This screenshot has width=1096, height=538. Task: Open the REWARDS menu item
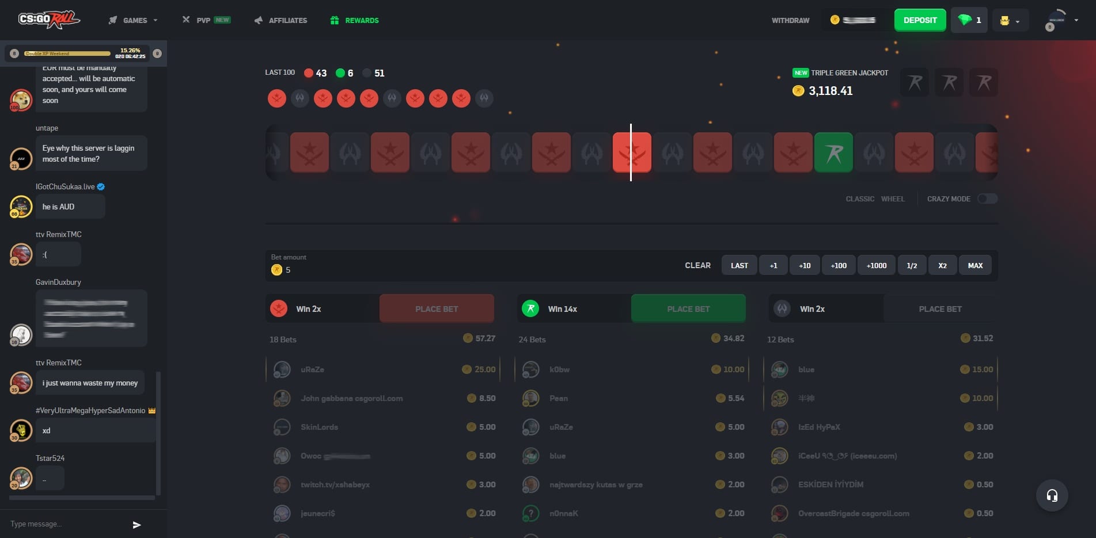(x=361, y=20)
